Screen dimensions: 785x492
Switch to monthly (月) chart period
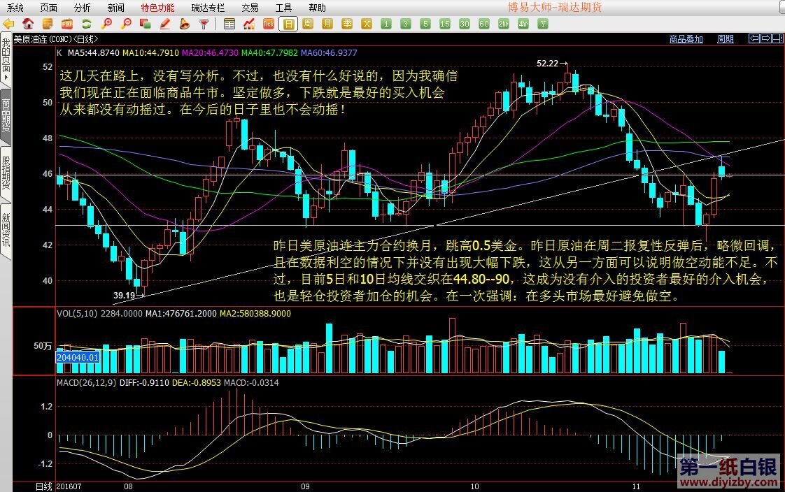point(327,24)
